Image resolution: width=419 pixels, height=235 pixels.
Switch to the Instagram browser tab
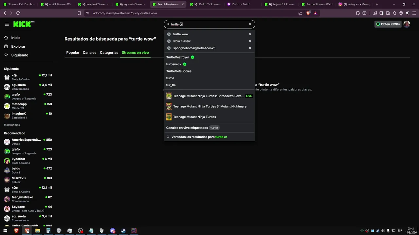355,4
